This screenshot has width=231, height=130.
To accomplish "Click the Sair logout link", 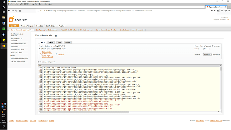I will tap(228, 20).
